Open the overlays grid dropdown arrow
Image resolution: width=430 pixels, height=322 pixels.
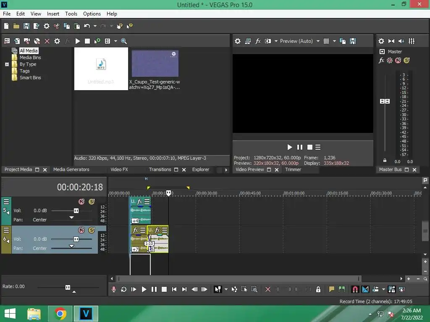(x=334, y=41)
